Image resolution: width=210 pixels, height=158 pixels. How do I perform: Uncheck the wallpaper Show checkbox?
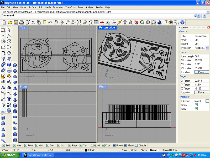point(196,105)
